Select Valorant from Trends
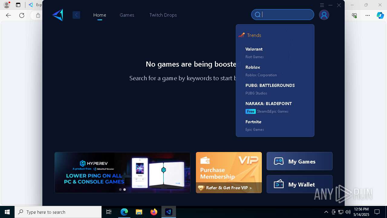387x218 pixels. coord(275,53)
